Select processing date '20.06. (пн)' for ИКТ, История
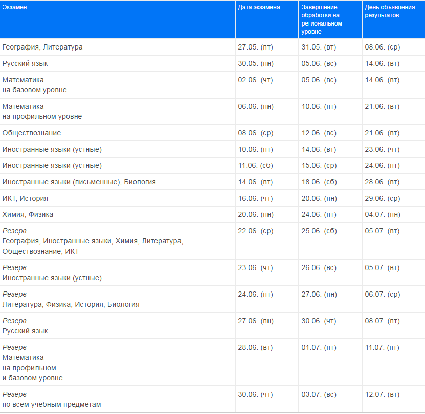This screenshot has height=414, width=425. [330, 198]
